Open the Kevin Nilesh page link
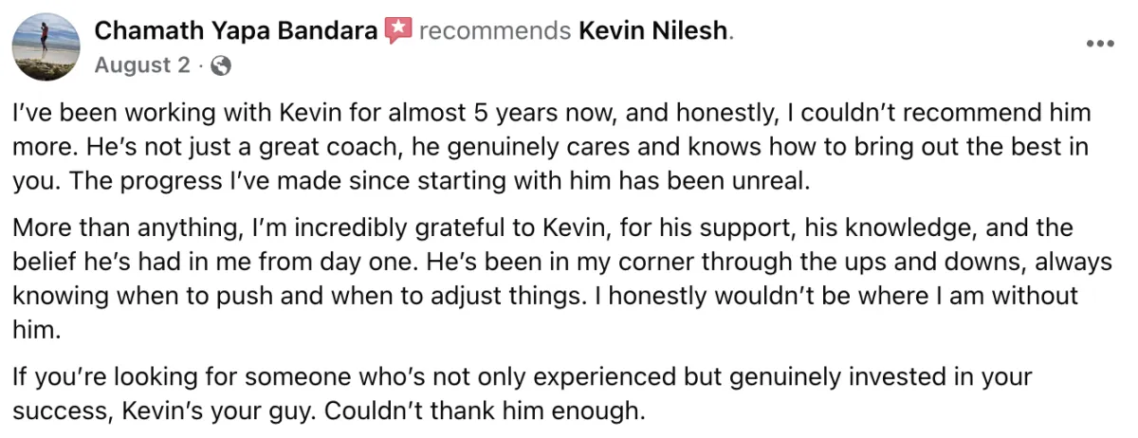Screen dimensions: 1138x438 (653, 31)
